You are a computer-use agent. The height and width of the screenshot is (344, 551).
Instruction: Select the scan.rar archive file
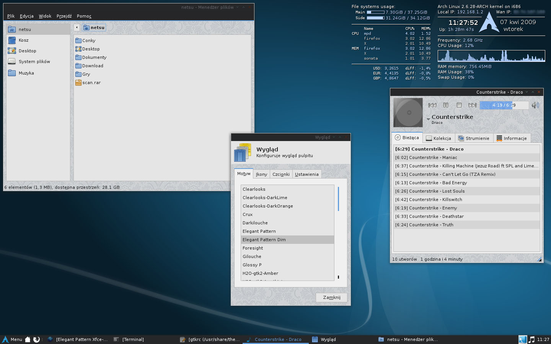click(88, 83)
